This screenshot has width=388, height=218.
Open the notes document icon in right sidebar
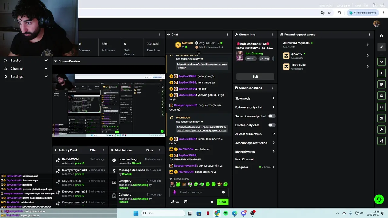pyautogui.click(x=381, y=84)
